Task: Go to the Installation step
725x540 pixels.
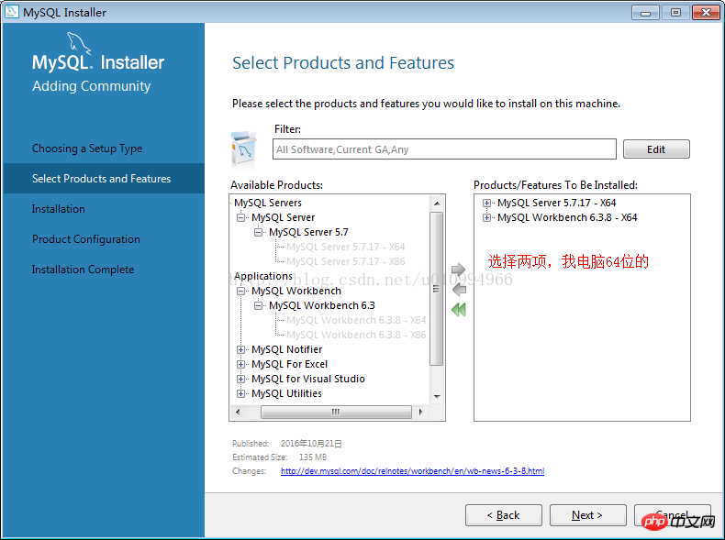Action: pos(58,209)
